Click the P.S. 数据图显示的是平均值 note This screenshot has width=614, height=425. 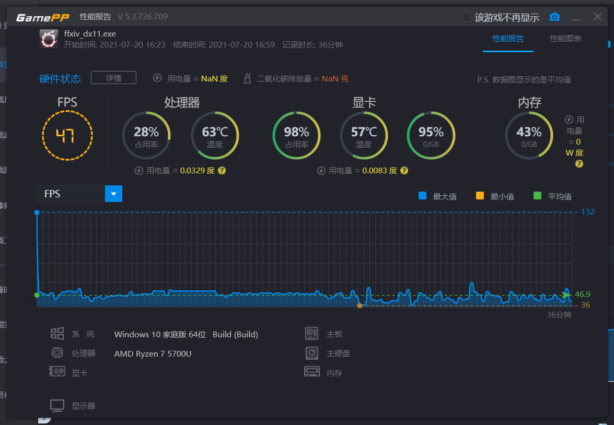pos(524,80)
